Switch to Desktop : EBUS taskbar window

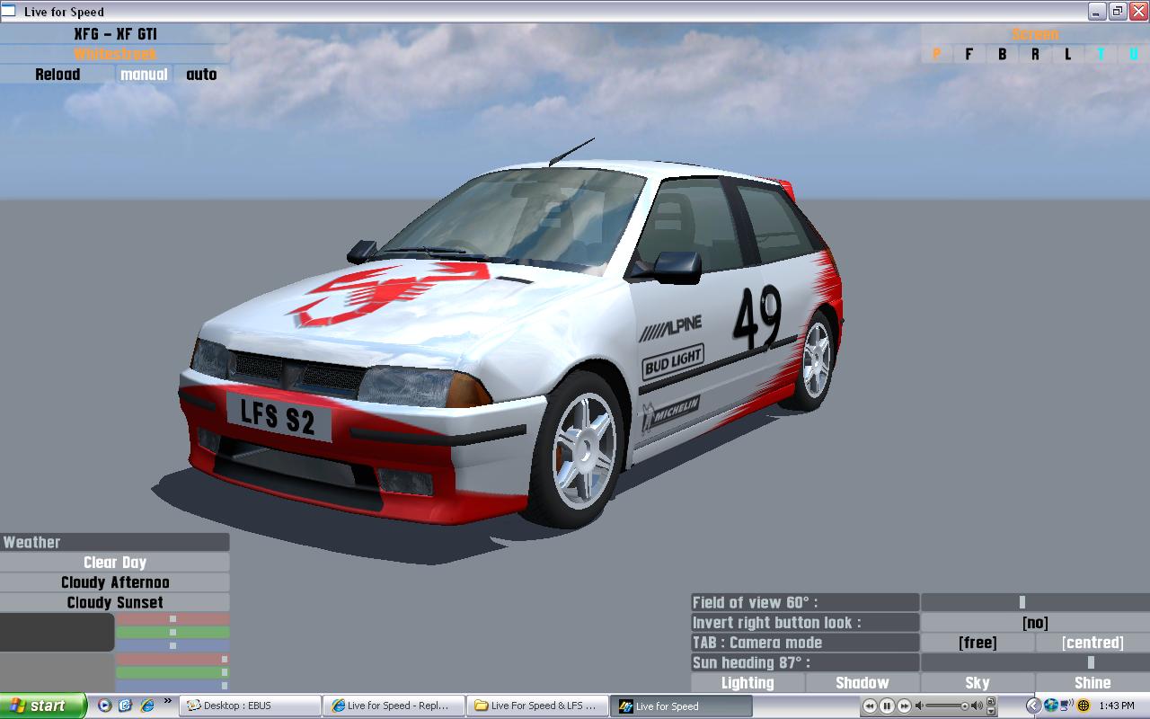click(251, 706)
